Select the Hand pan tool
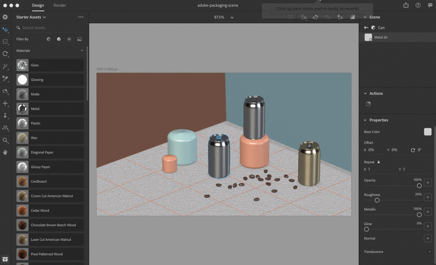Viewport: 436px width, 265px height. pyautogui.click(x=5, y=152)
